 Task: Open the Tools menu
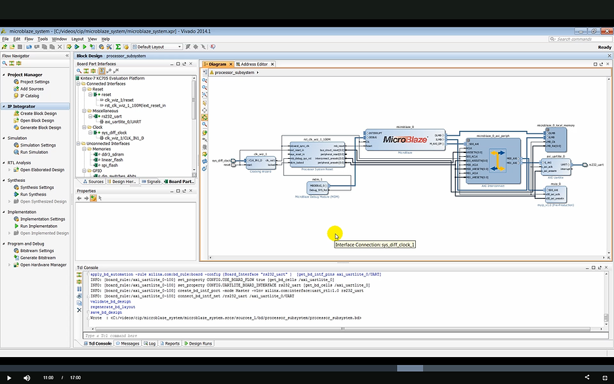pyautogui.click(x=43, y=39)
